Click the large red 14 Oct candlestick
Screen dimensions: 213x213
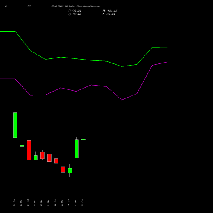click(x=29, y=150)
